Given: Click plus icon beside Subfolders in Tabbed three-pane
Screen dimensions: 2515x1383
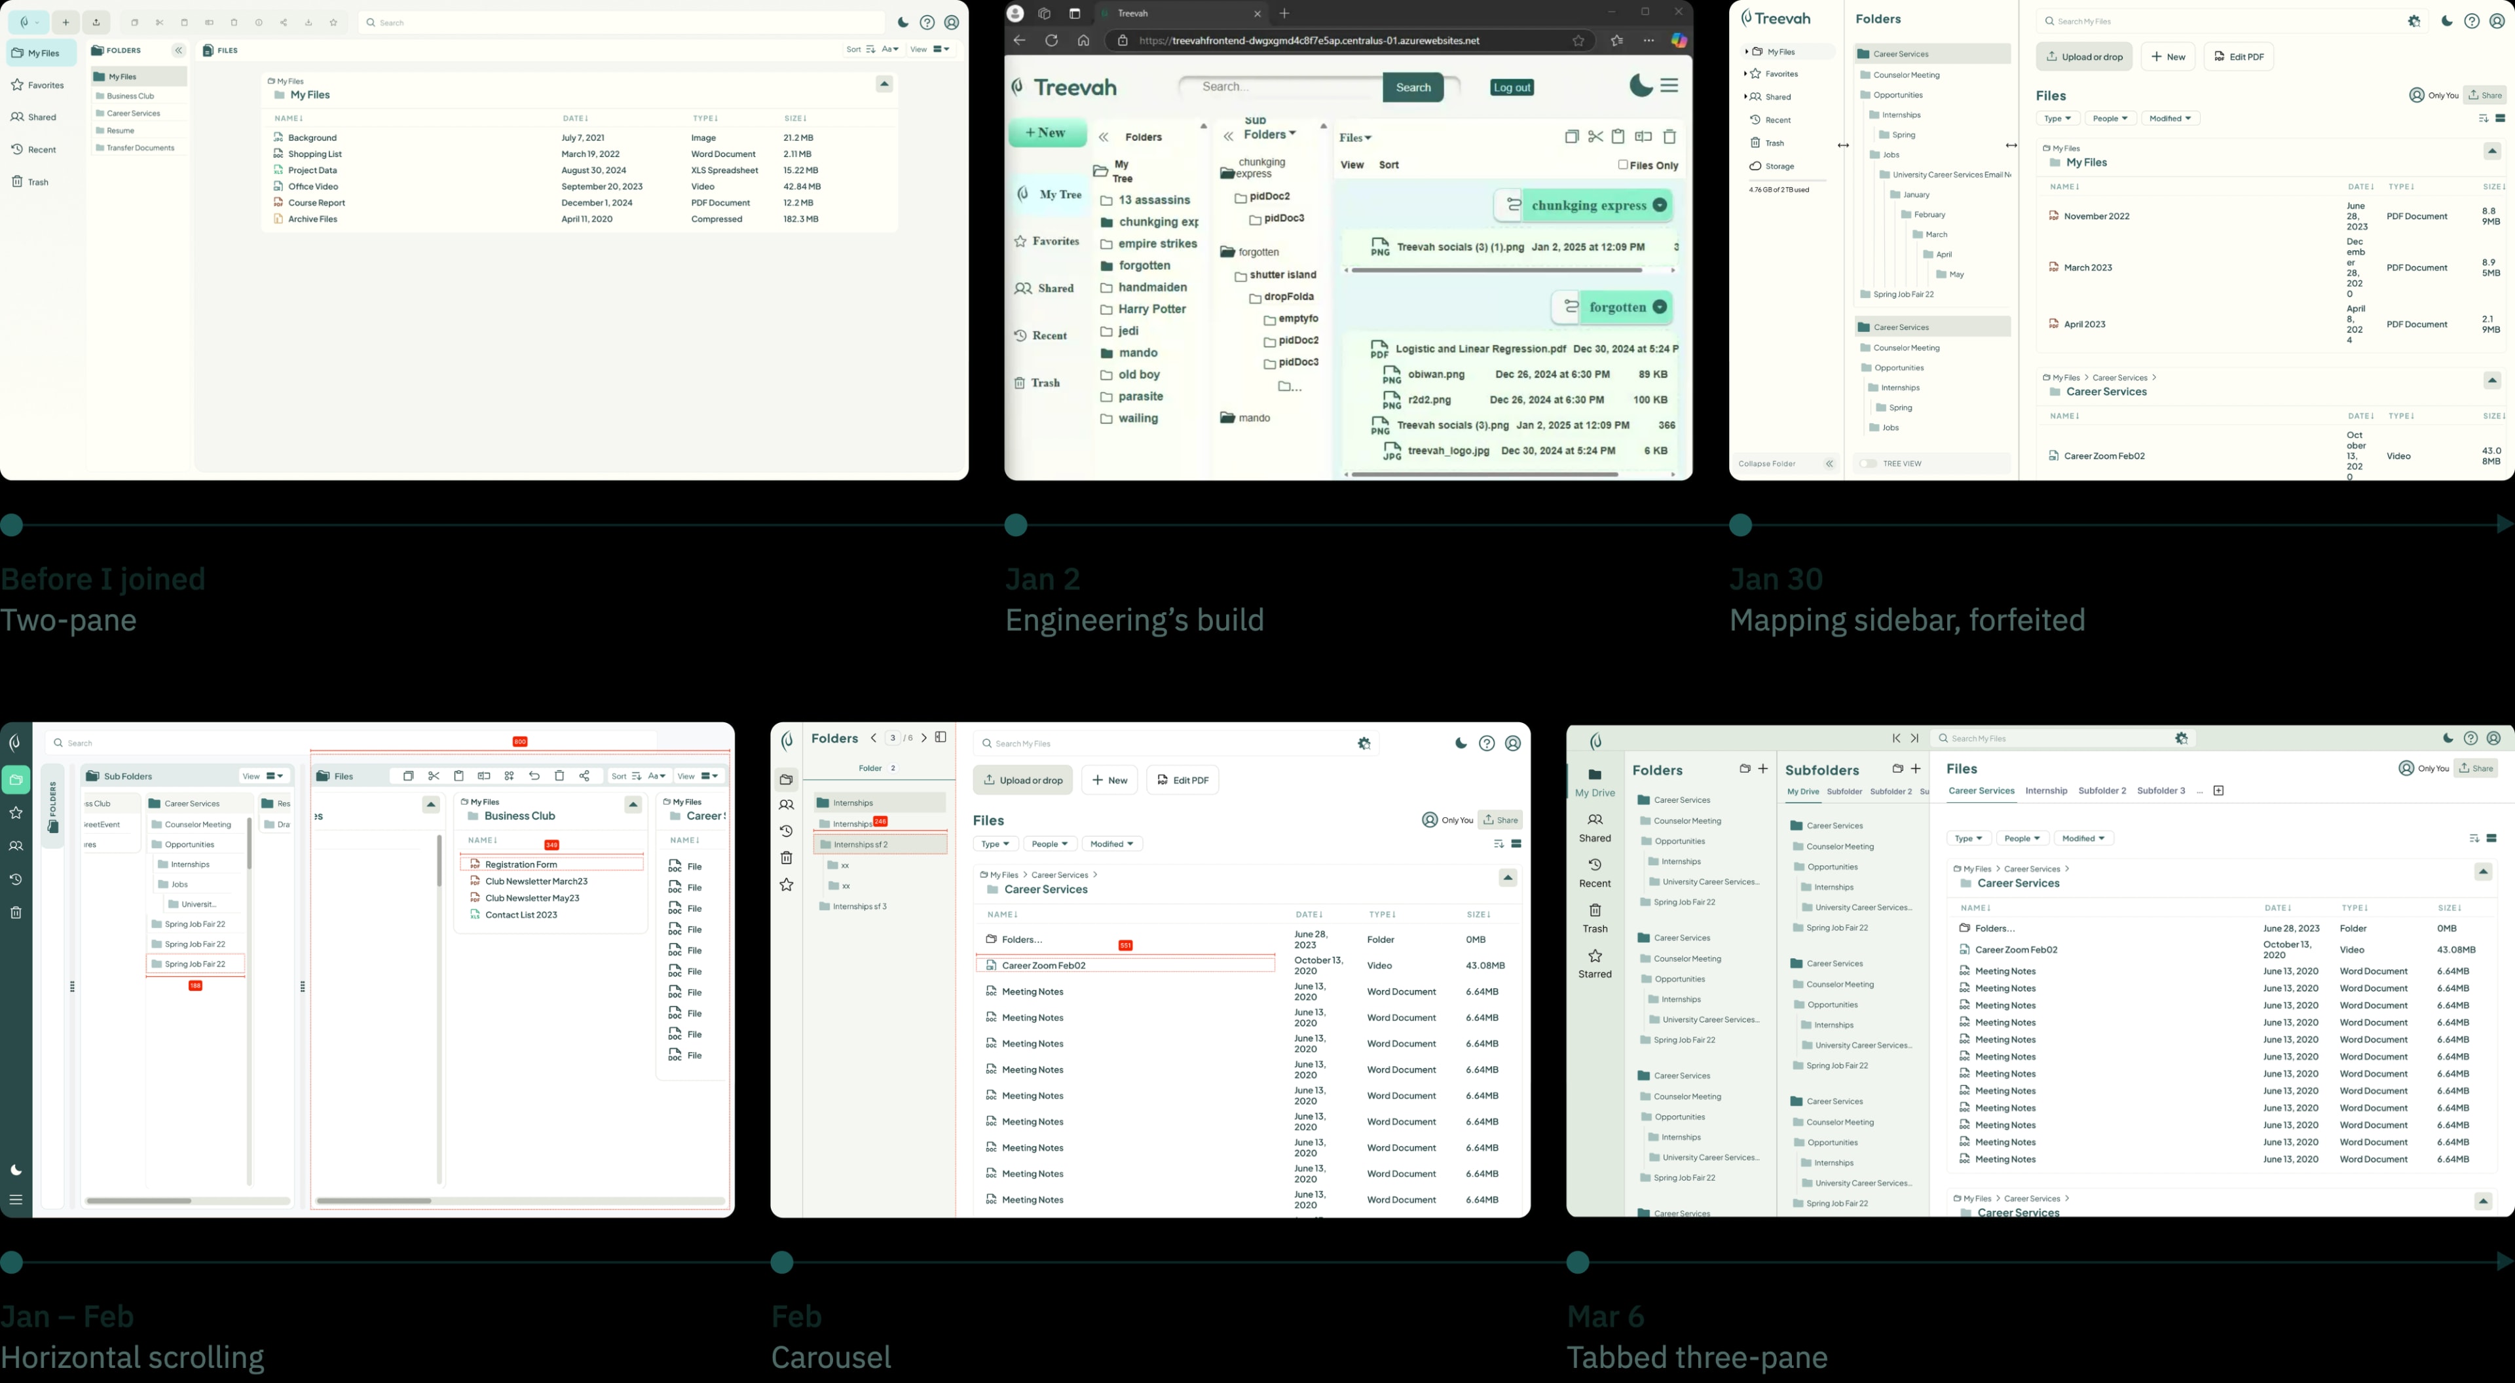Looking at the screenshot, I should [x=1916, y=769].
